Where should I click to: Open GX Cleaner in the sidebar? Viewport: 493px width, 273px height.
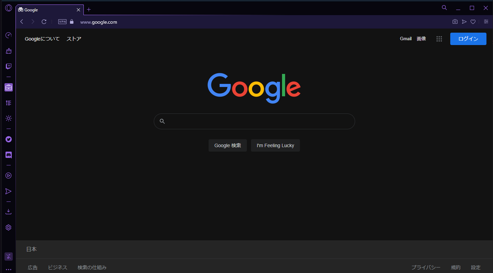coord(9,51)
